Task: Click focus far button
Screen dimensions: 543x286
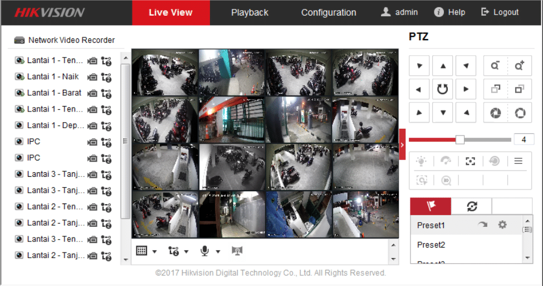Action: (520, 89)
